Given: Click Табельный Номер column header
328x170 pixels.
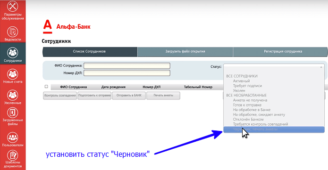Looking at the screenshot, I should tap(198, 87).
